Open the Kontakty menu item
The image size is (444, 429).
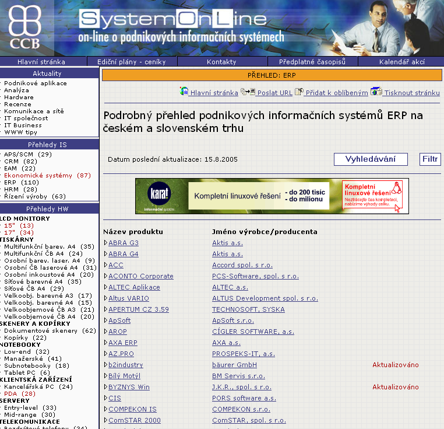pos(221,61)
